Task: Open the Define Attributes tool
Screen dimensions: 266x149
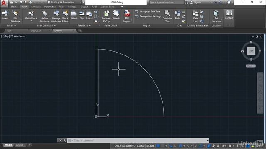Action: 44,17
